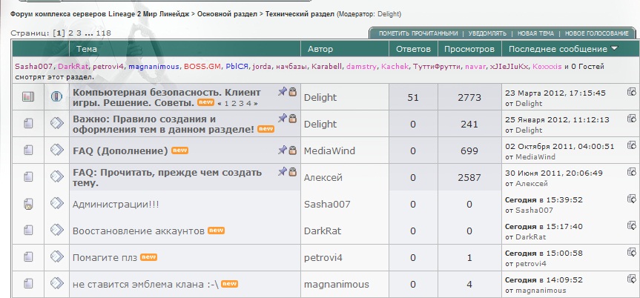Click the new badge beside Помогите плз
640x298 pixels.
pyautogui.click(x=149, y=257)
